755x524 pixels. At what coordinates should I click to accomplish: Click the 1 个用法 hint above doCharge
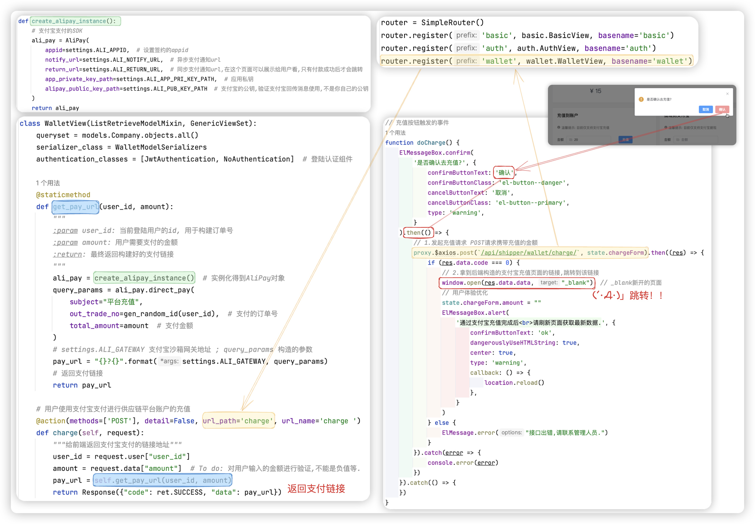click(395, 133)
